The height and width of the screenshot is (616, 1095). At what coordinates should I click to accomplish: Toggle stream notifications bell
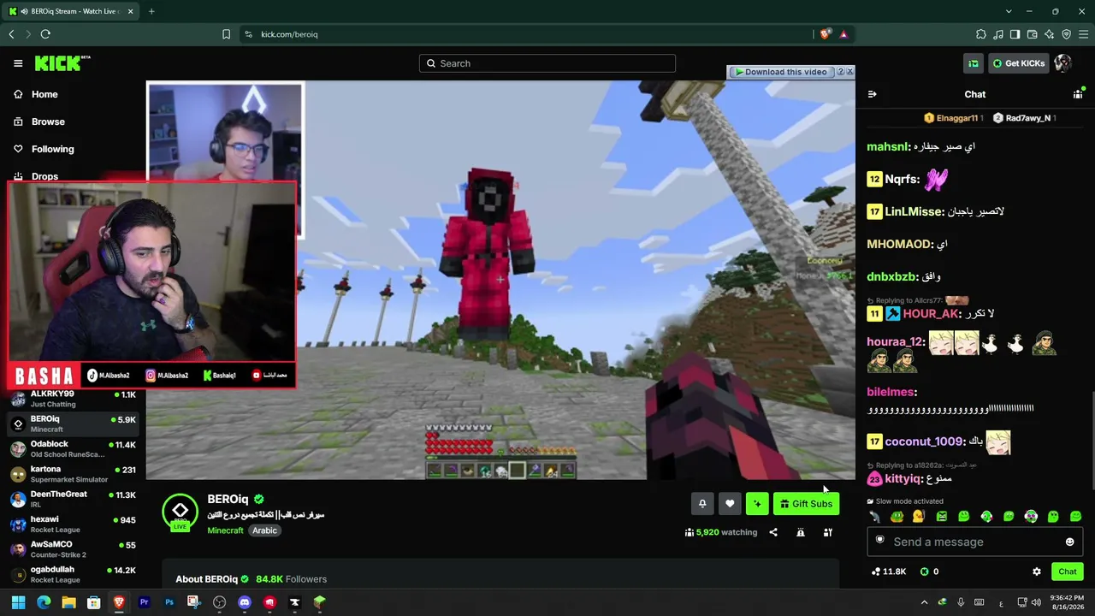(x=702, y=504)
